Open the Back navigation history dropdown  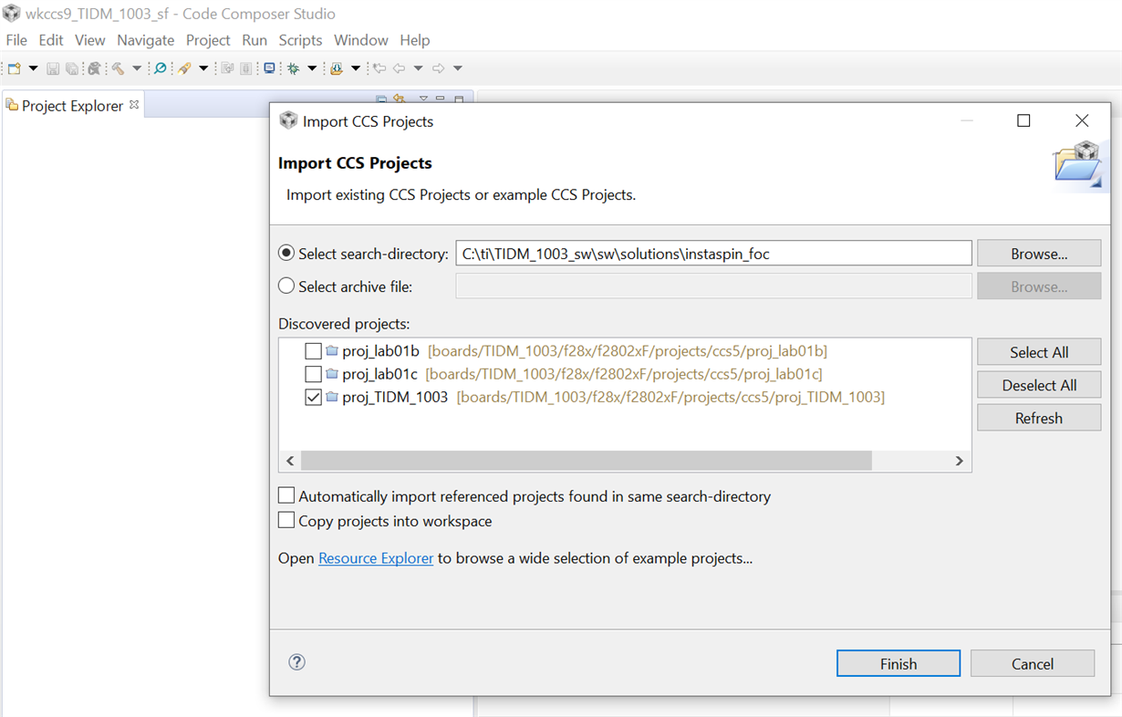pos(419,68)
